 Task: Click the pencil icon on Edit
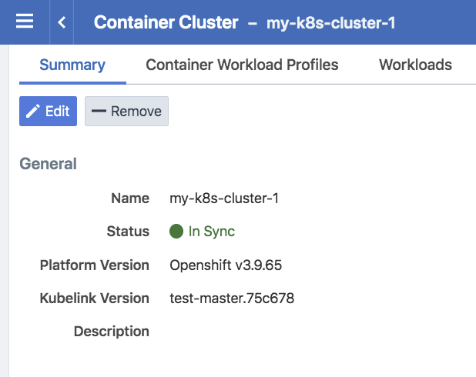33,112
